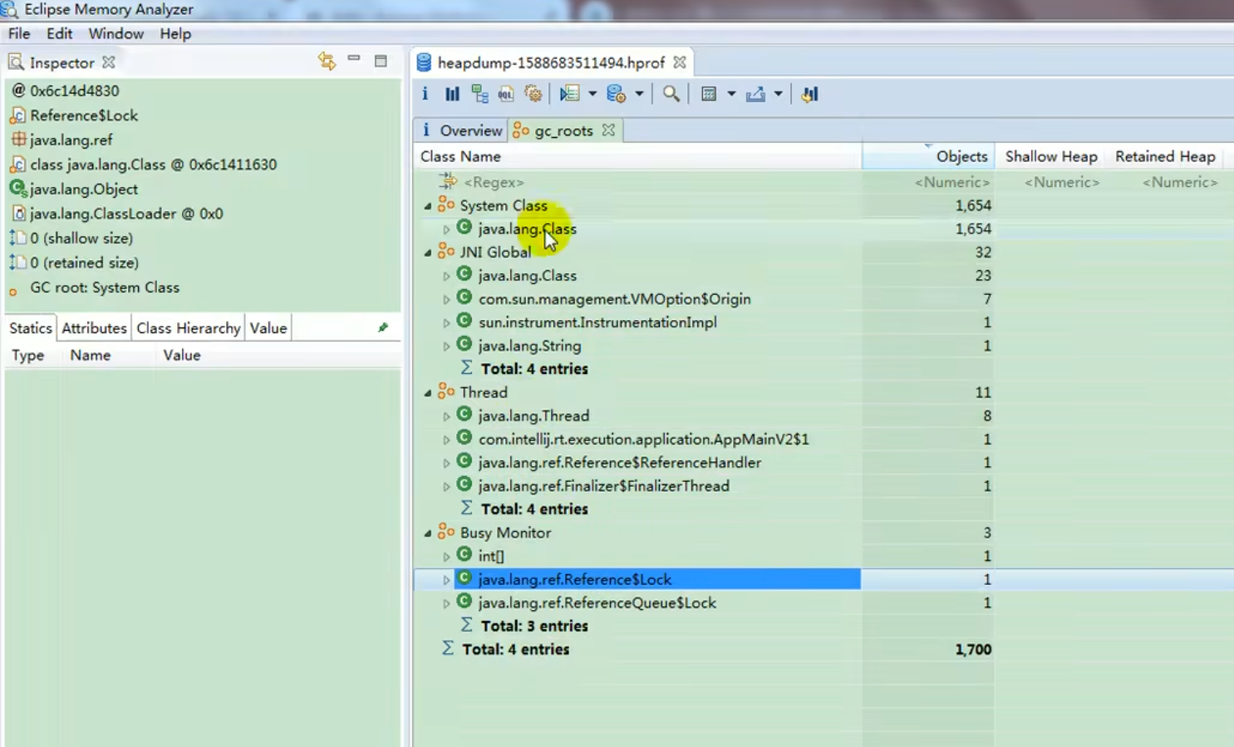Switch to the Attributes tab
The height and width of the screenshot is (747, 1234).
coord(94,328)
